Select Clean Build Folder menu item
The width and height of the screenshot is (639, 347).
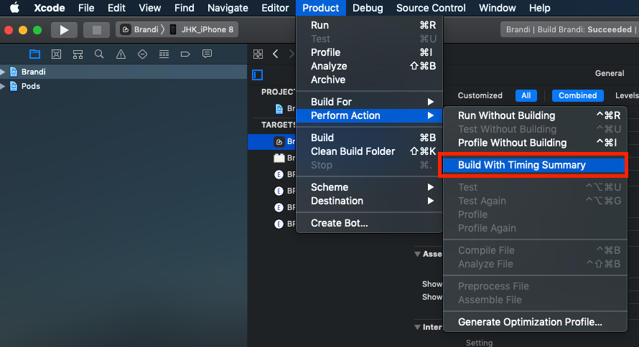[353, 151]
